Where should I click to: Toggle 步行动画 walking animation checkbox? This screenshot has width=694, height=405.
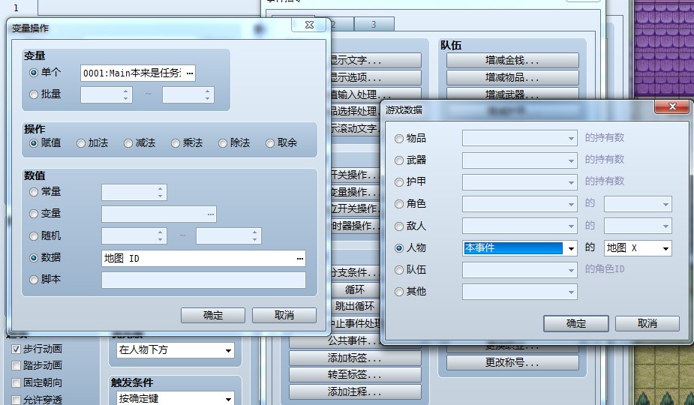point(16,349)
